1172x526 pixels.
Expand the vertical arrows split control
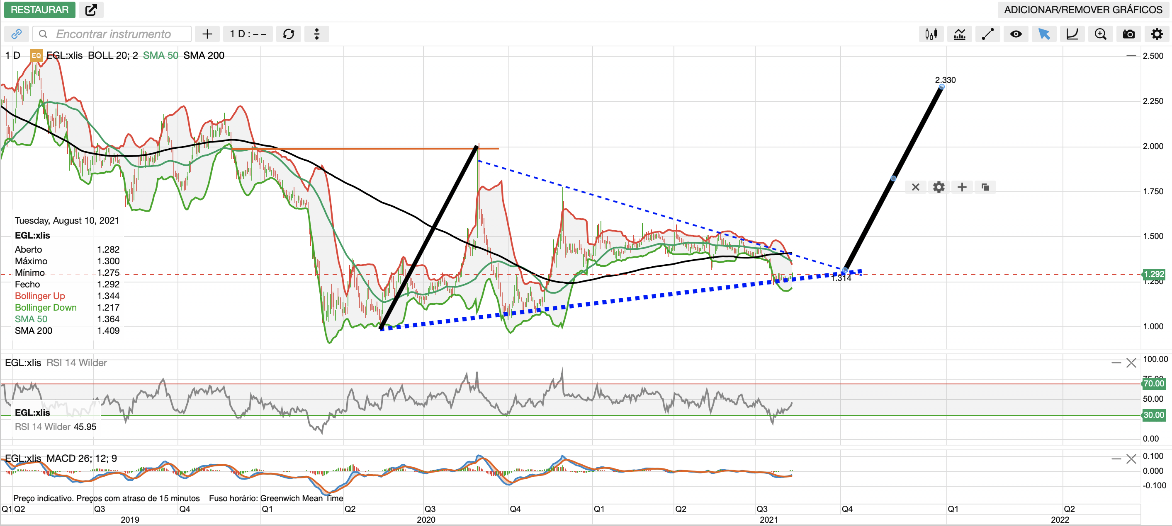(x=317, y=34)
